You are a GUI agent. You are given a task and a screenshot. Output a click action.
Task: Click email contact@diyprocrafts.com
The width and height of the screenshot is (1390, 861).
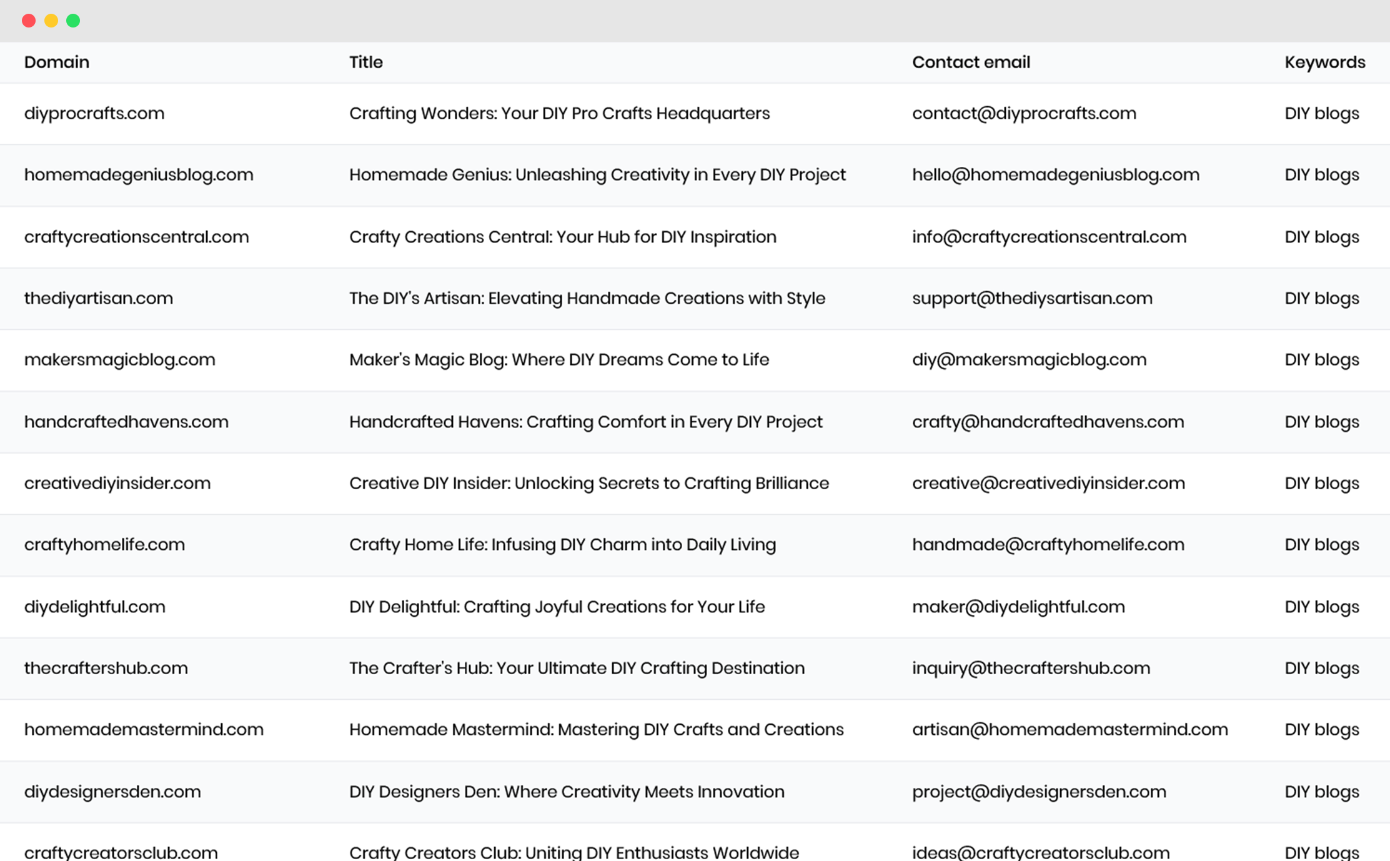pos(1025,114)
